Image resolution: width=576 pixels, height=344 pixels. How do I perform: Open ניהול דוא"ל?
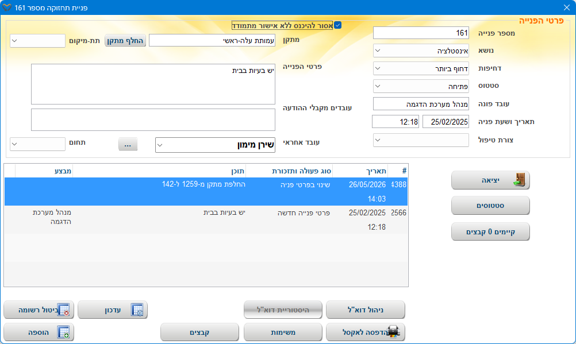point(366,310)
